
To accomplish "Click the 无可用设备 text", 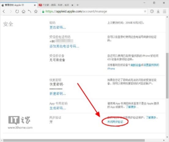I will click(57, 60).
